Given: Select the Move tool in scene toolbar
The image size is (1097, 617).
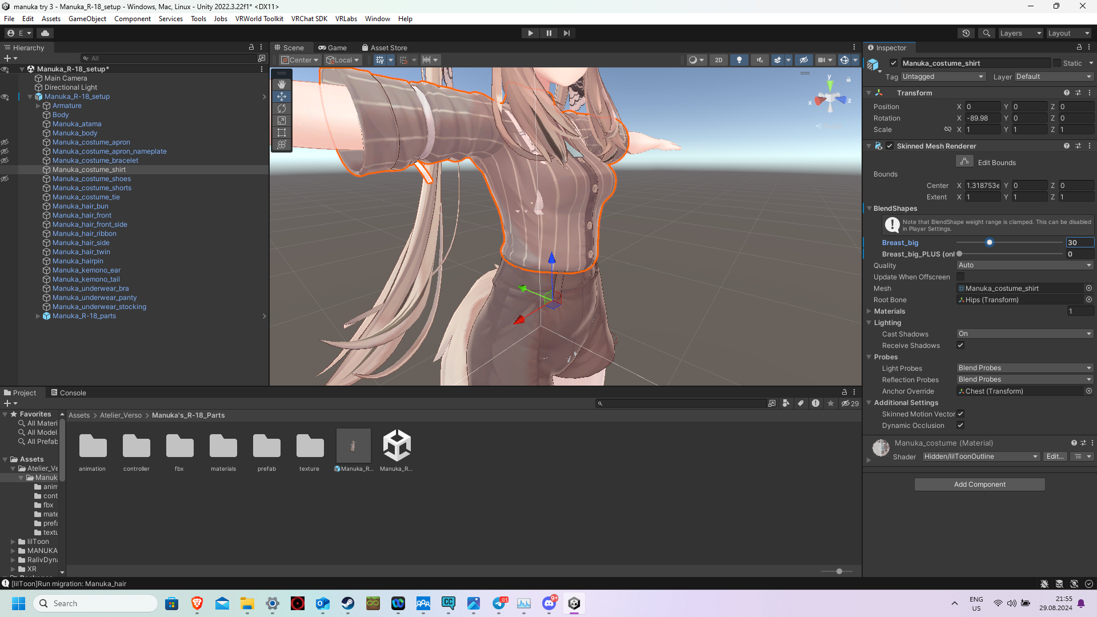Looking at the screenshot, I should coord(281,97).
